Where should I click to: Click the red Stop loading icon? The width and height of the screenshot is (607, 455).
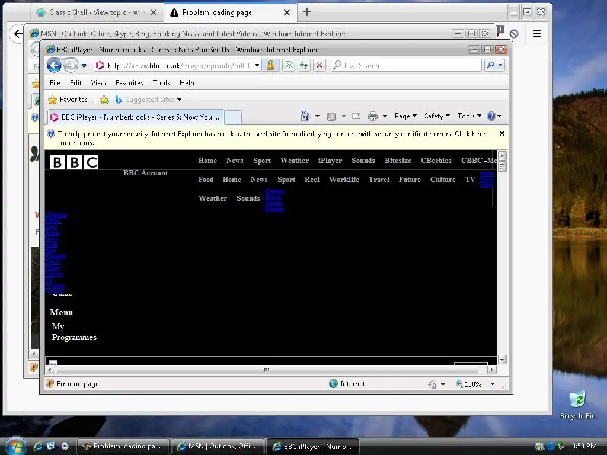pos(320,65)
